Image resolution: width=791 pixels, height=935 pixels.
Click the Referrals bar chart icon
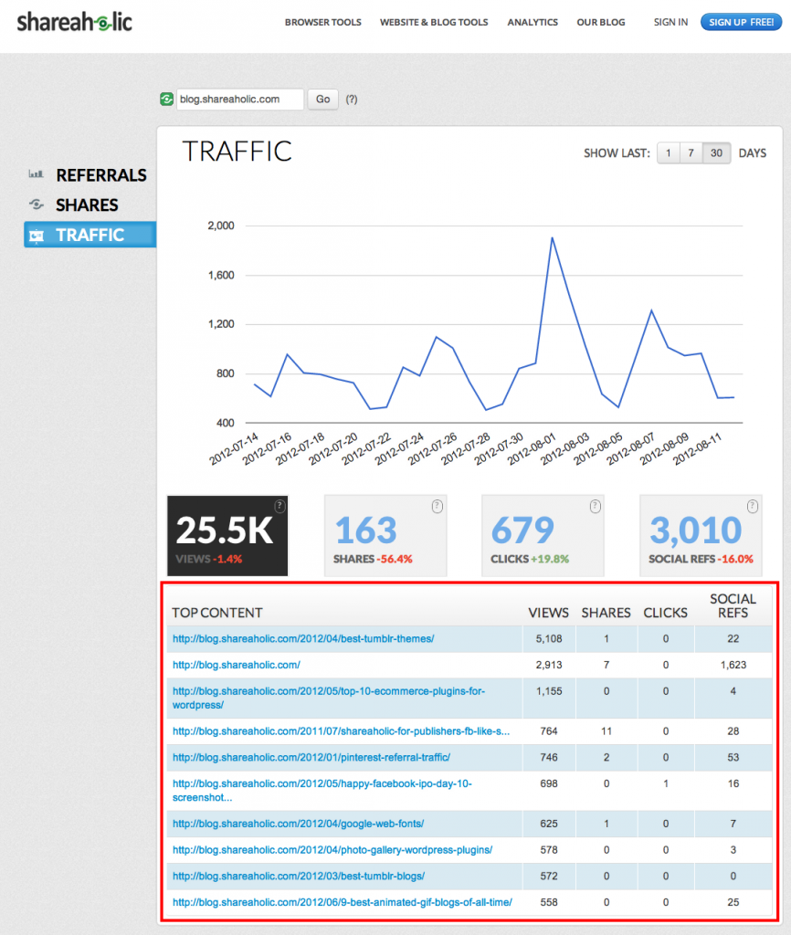point(36,174)
